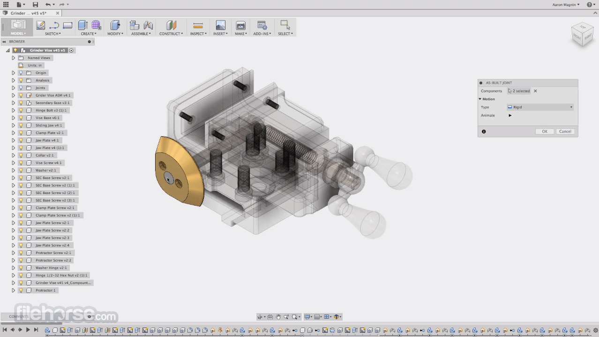
Task: Select the Press Pull modify tool
Action: pos(115,25)
